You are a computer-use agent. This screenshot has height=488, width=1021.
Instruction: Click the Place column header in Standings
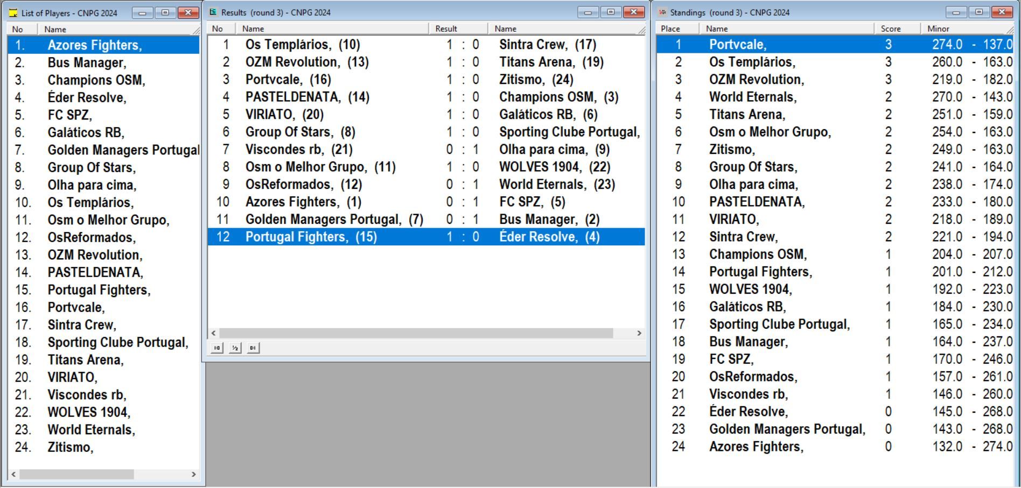pos(677,29)
